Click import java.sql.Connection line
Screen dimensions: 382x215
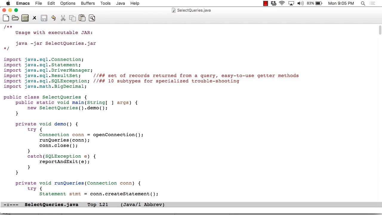pyautogui.click(x=44, y=59)
